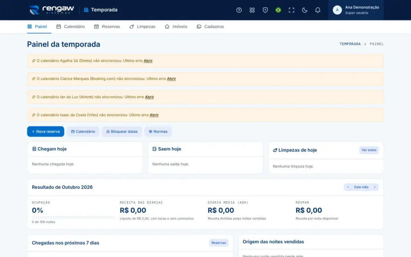Click the user avatar circle A

pos(337,10)
